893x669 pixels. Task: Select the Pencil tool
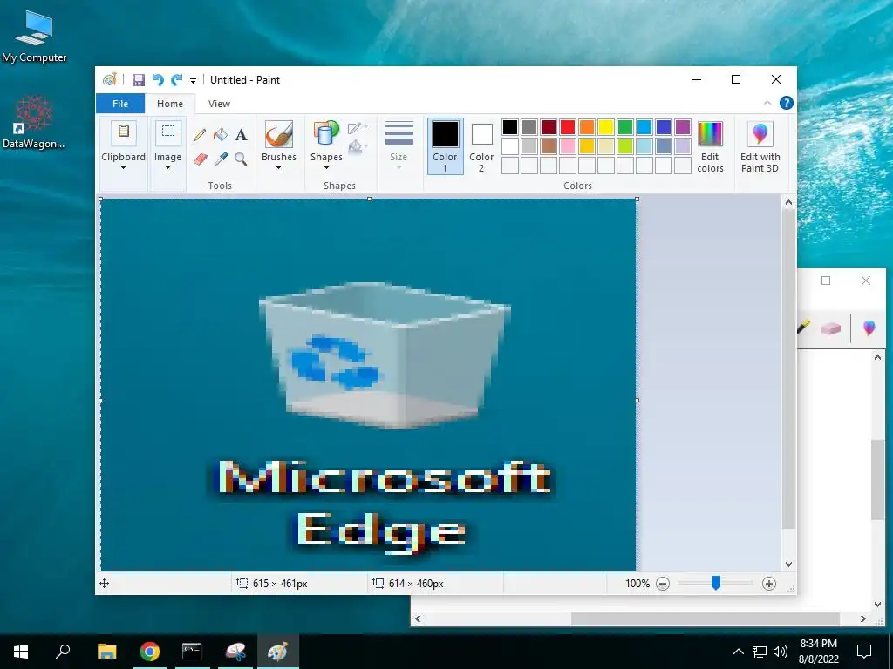[x=200, y=135]
